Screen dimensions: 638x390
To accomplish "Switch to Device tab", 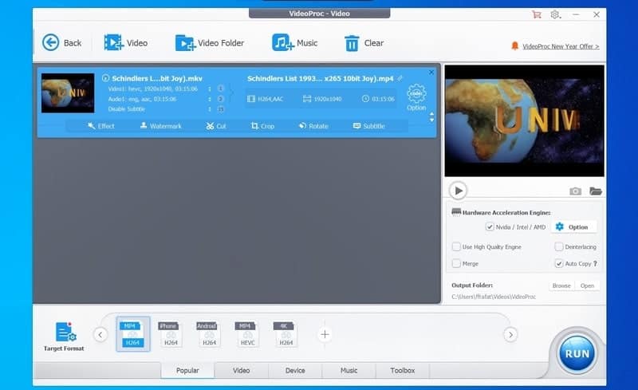I will click(x=295, y=370).
